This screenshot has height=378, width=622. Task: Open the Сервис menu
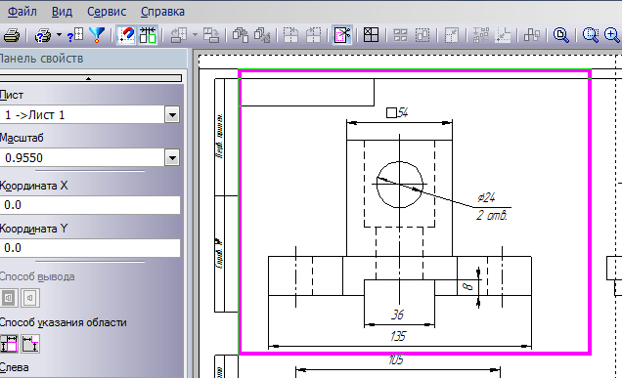(107, 12)
